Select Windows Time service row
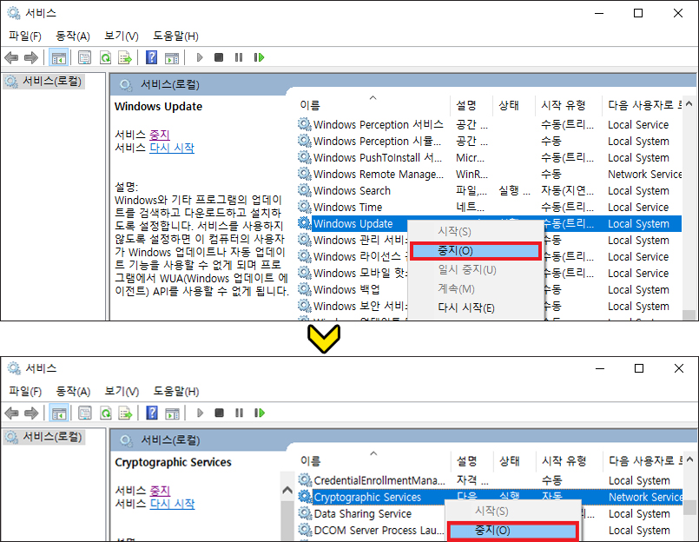Viewport: 699px width, 542px height. [x=490, y=207]
